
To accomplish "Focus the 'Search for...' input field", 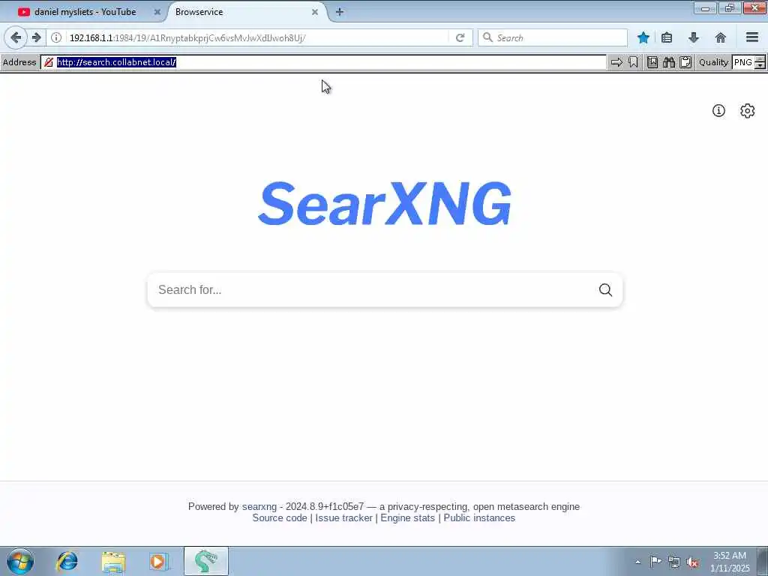I will (372, 290).
